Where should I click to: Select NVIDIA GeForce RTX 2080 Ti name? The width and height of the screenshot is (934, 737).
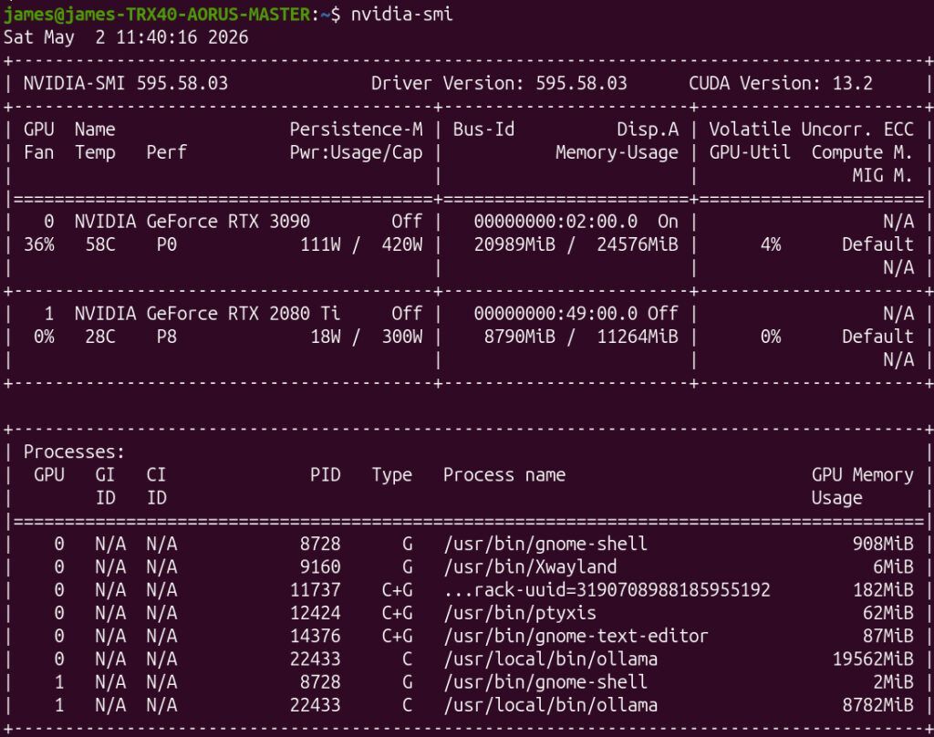click(x=207, y=314)
